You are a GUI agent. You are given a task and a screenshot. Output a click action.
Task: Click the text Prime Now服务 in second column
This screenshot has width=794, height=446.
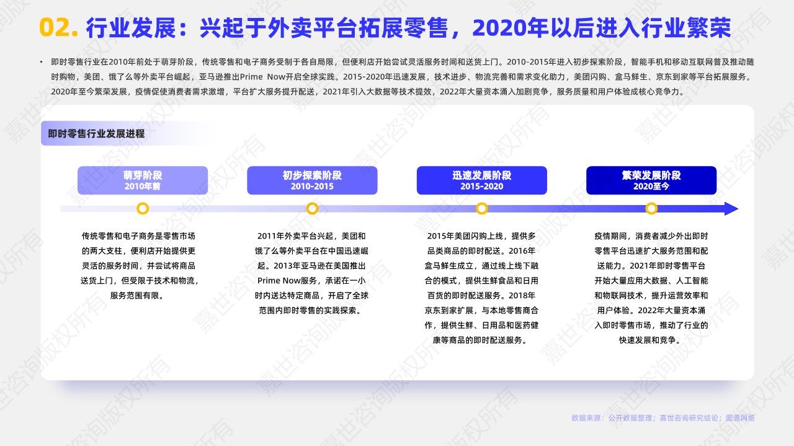(x=286, y=281)
